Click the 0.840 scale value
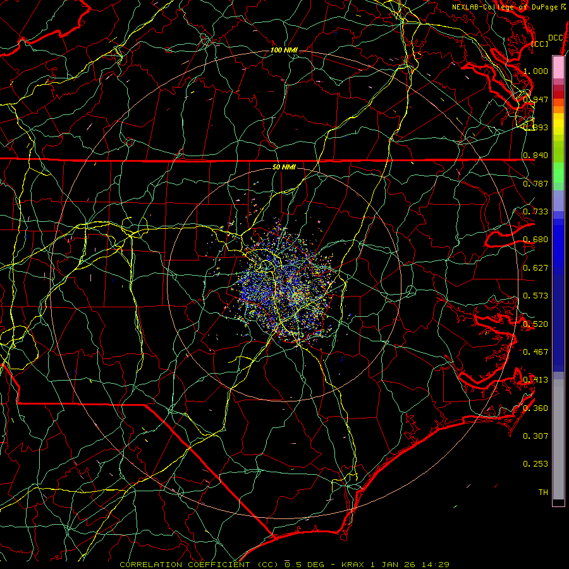Viewport: 569px width, 569px height. 535,156
